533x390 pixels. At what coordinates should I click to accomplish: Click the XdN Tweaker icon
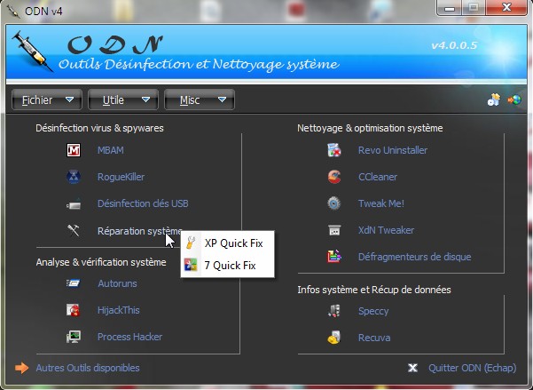(334, 230)
